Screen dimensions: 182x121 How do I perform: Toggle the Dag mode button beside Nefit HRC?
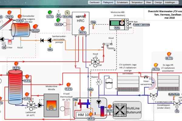click(93, 22)
